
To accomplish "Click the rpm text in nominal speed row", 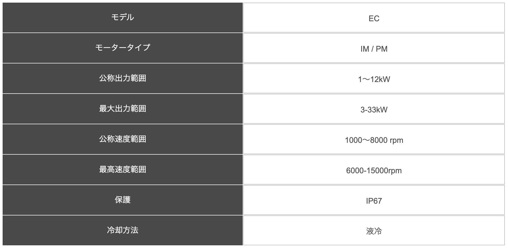I will (397, 140).
